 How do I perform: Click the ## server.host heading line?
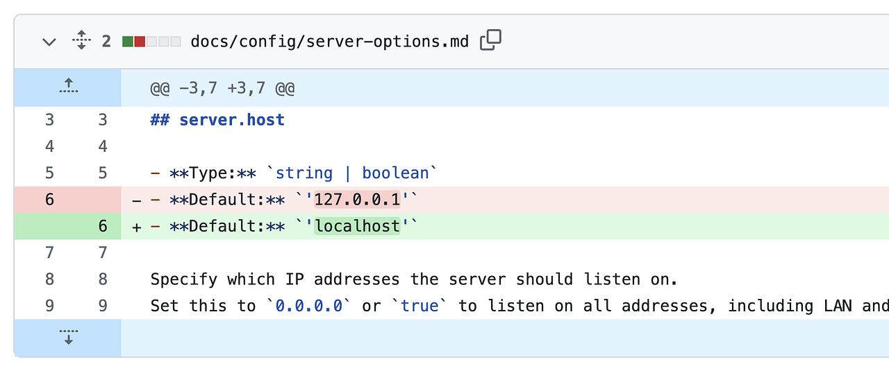[217, 120]
